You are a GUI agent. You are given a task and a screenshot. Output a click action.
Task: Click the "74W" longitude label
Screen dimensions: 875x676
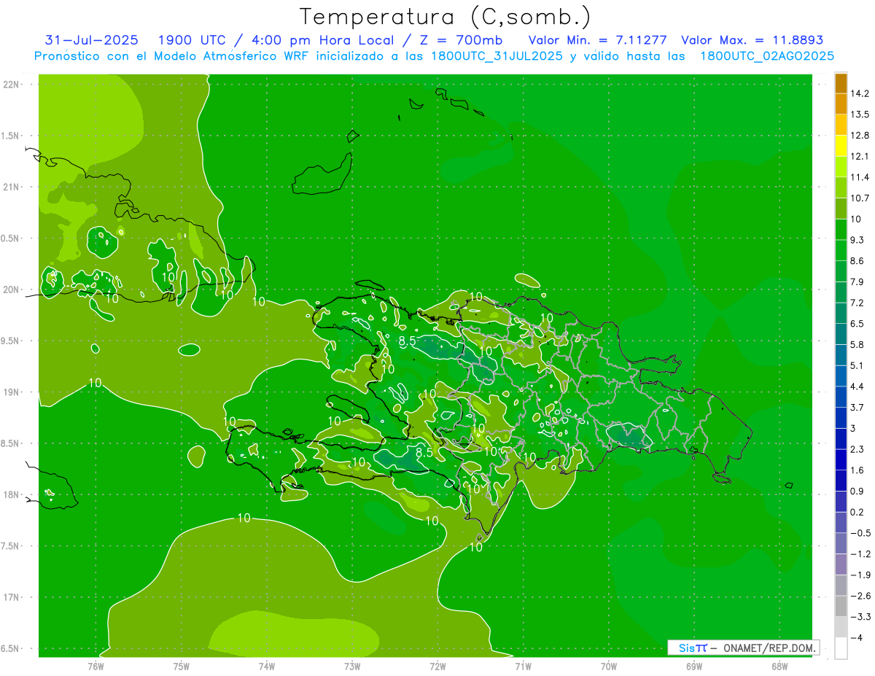[267, 666]
